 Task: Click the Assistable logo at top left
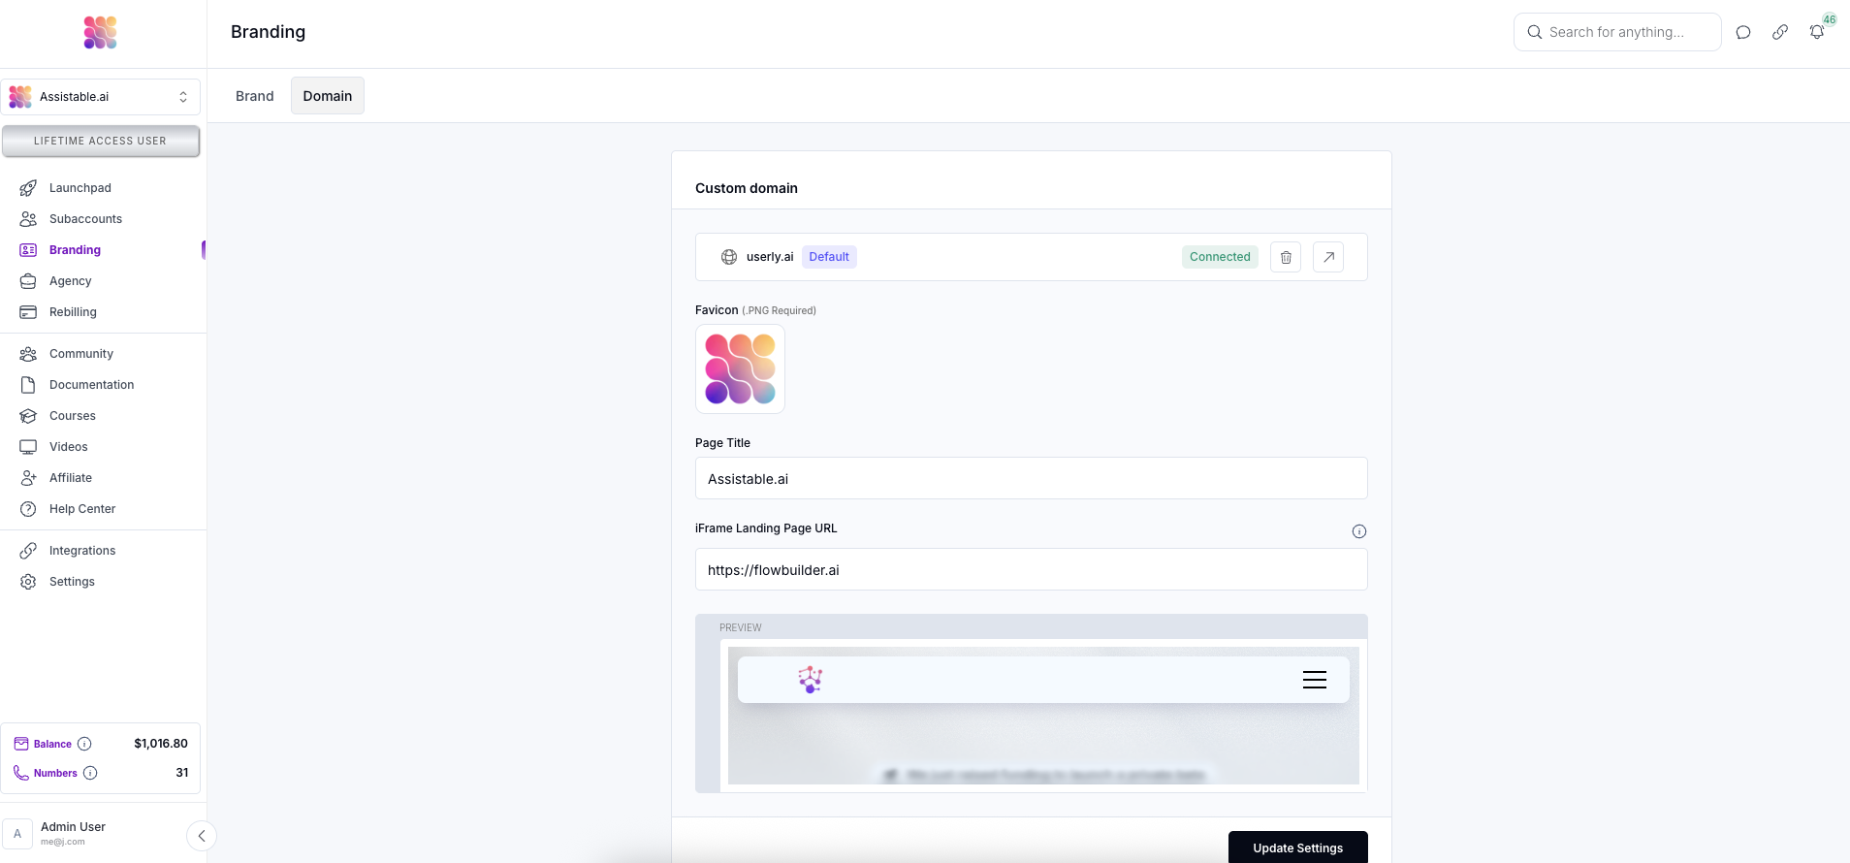point(100,32)
